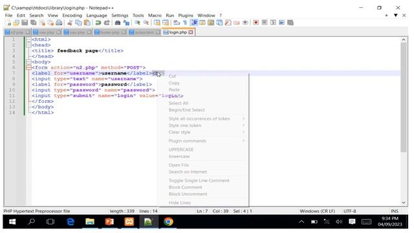Switch to the index.html tab
Screen dimensions: 414x233
[145, 32]
